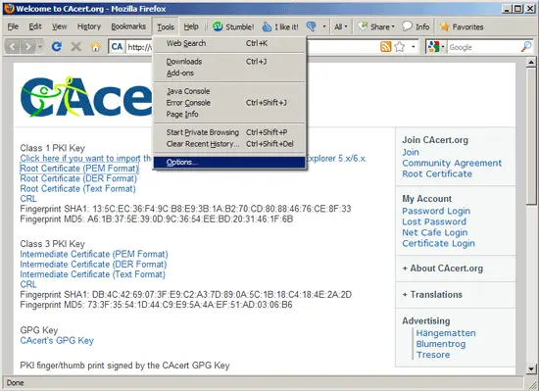Expand the + About CAcert.org section
This screenshot has height=391, width=539.
(443, 269)
